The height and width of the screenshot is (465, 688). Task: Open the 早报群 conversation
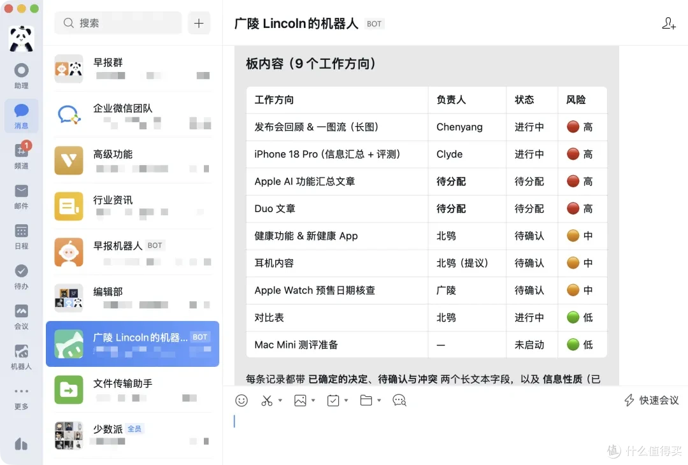point(133,69)
